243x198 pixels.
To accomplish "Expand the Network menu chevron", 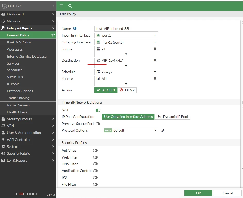I will click(53, 21).
